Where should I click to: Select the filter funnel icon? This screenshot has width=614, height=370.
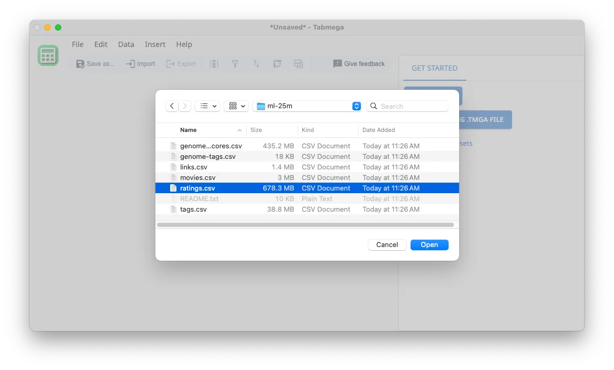tap(235, 63)
